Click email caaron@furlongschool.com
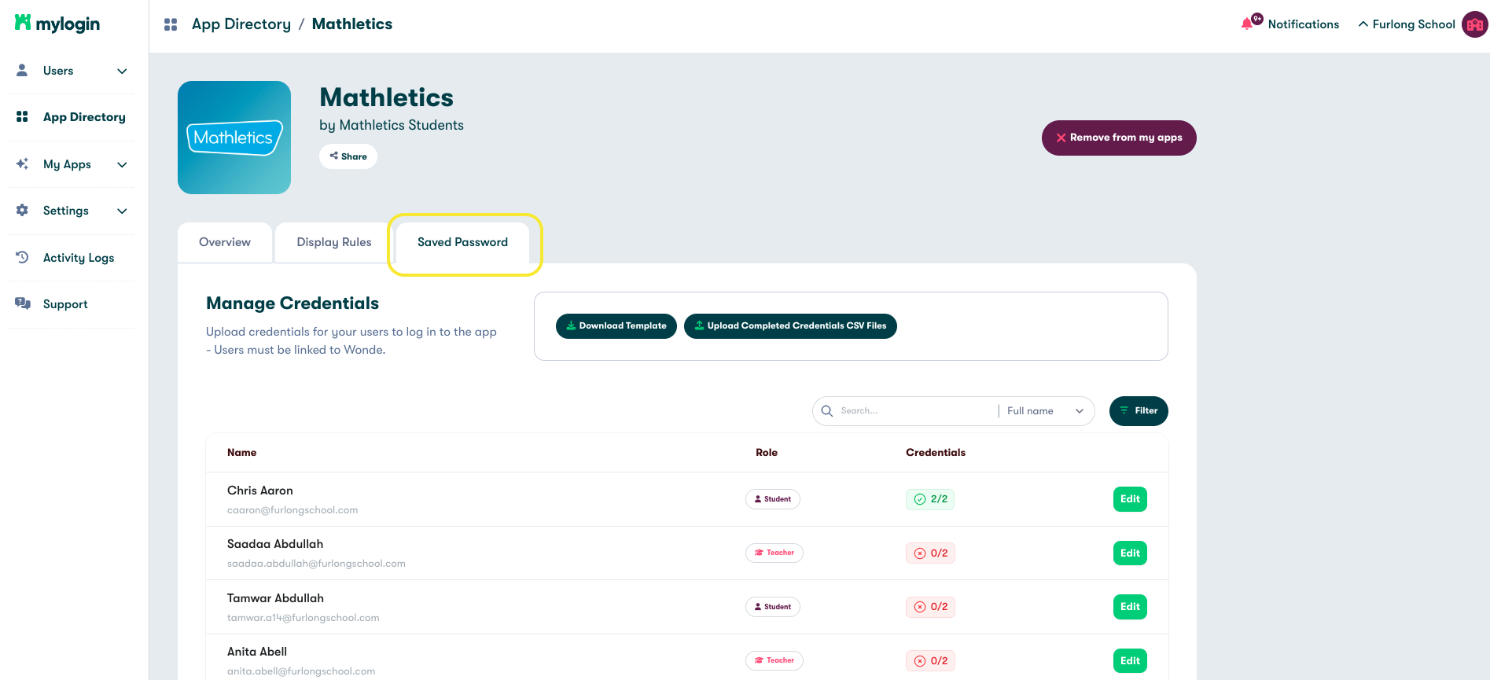Viewport: 1490px width, 680px height. click(292, 510)
